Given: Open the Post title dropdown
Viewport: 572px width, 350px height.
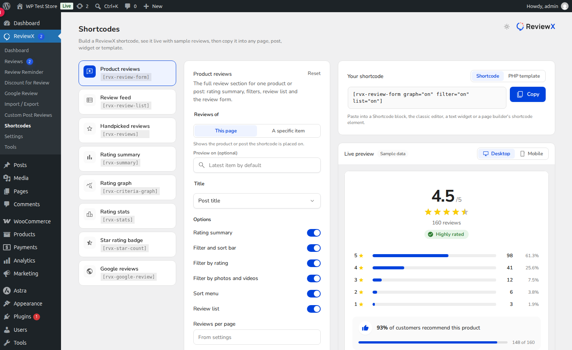Looking at the screenshot, I should (257, 201).
